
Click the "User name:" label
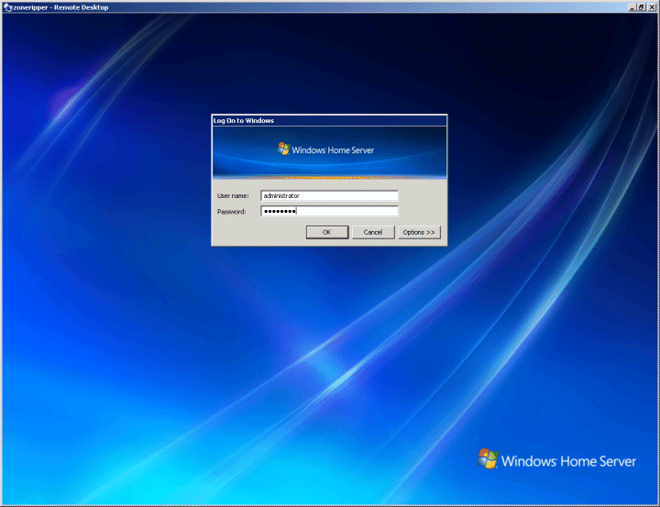(233, 196)
